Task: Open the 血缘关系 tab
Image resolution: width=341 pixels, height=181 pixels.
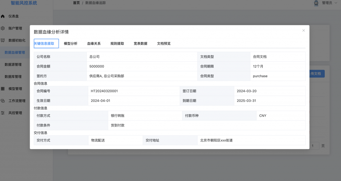Action: coord(94,43)
